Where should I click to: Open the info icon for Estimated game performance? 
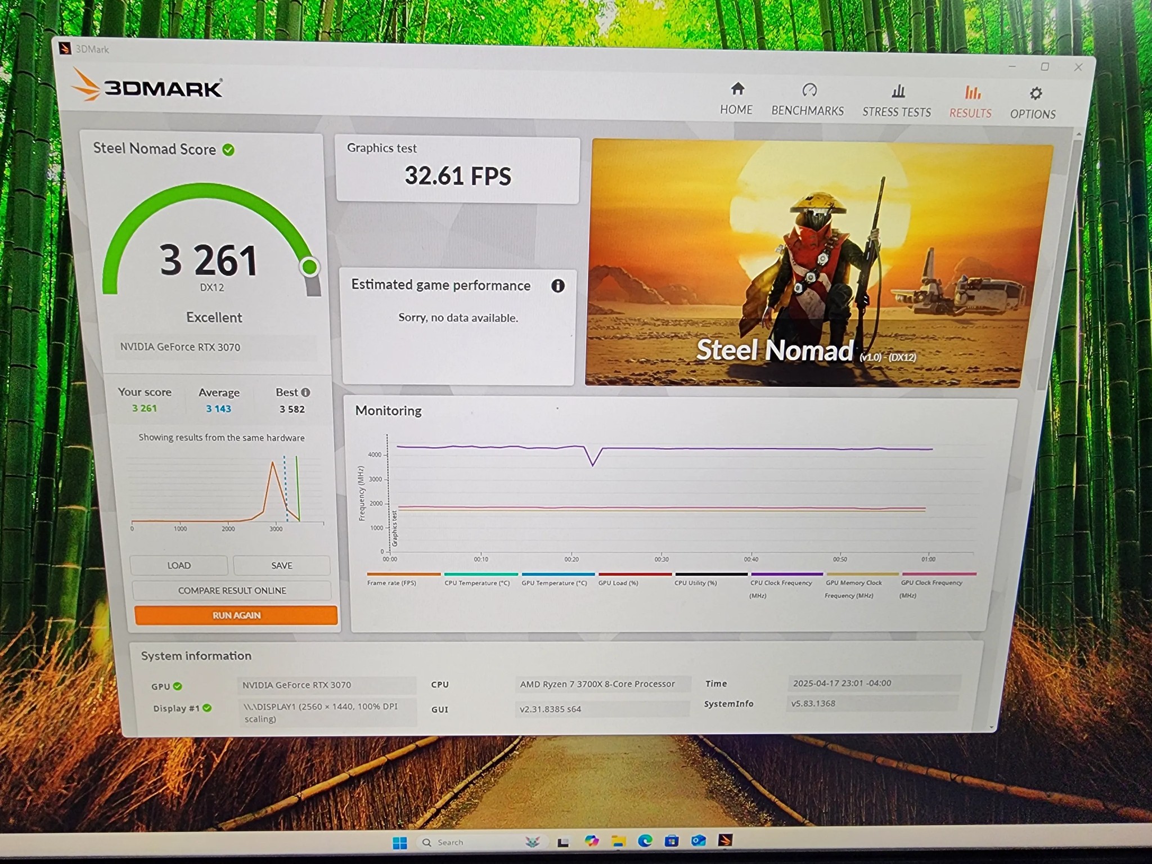pos(557,286)
